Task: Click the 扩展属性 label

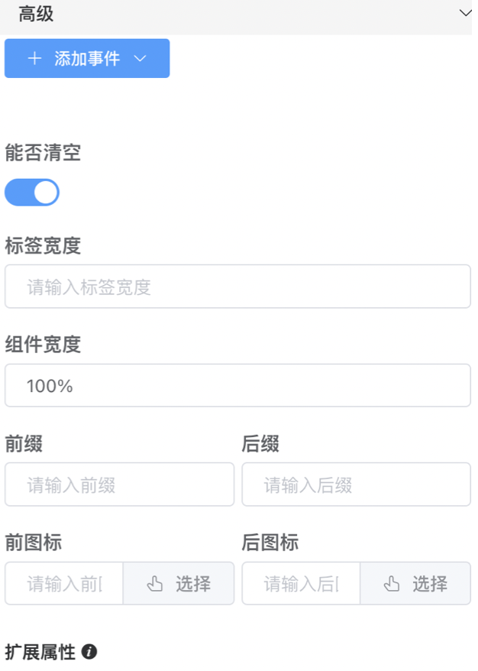Action: click(x=40, y=652)
